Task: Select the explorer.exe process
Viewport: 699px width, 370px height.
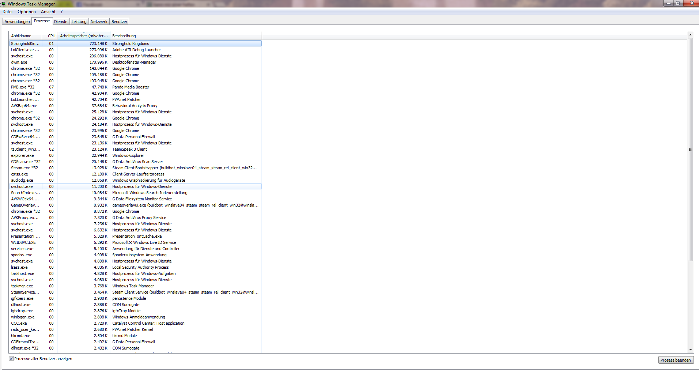Action: click(135, 155)
